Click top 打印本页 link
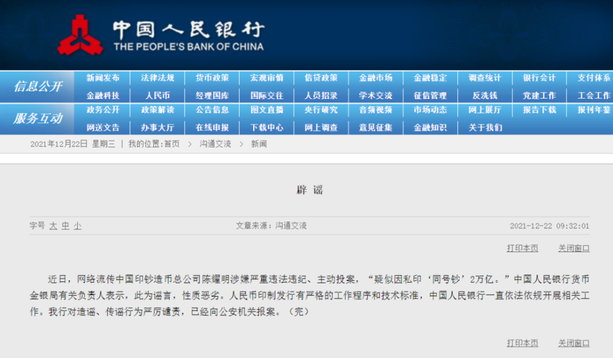Screen dimensions: 613x358 (x=522, y=248)
